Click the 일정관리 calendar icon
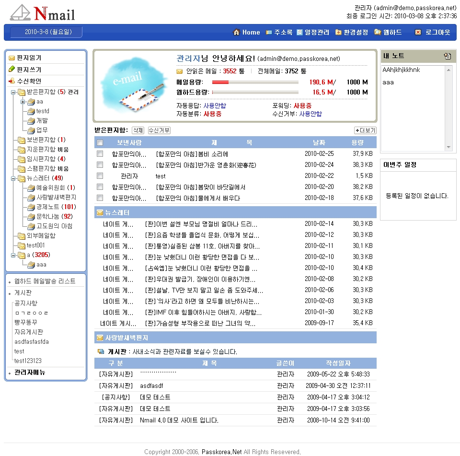 click(300, 33)
